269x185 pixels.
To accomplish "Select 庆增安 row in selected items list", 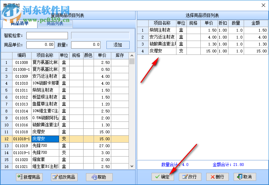I will tap(202, 51).
